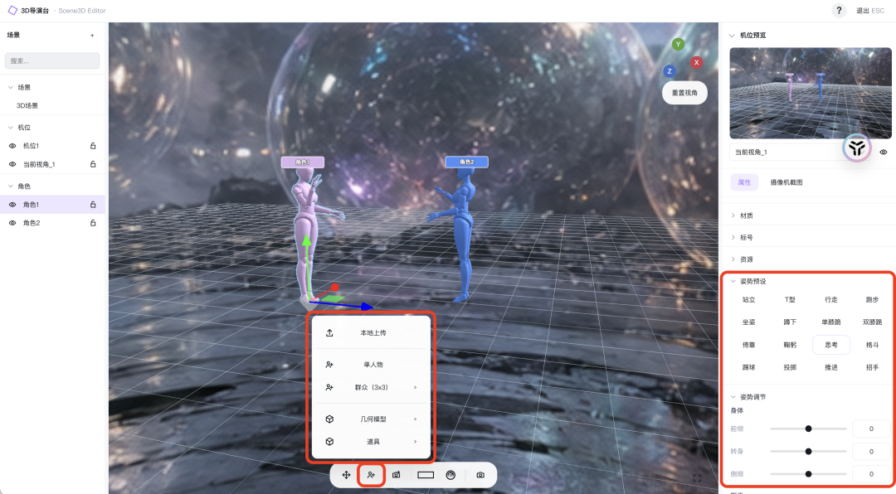Toggle eye icon beside 当前视角_1 preview field

[884, 152]
